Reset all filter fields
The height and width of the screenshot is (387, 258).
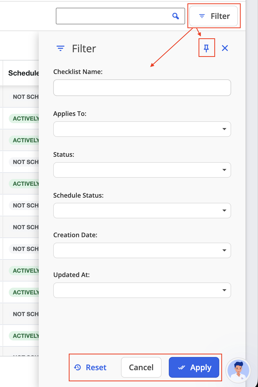(90, 367)
